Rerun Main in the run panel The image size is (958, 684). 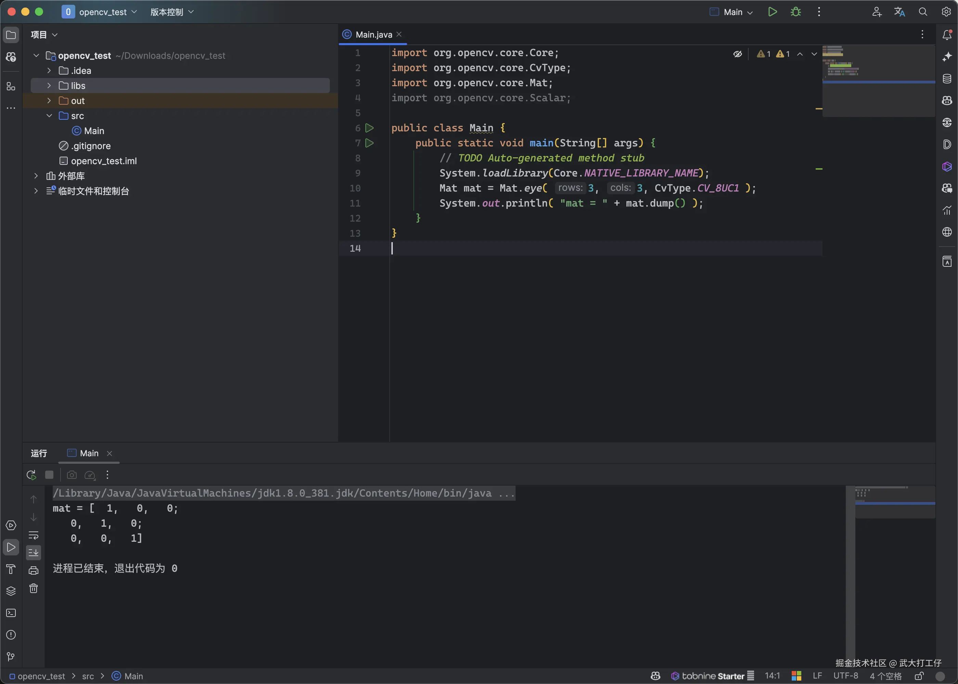click(31, 475)
